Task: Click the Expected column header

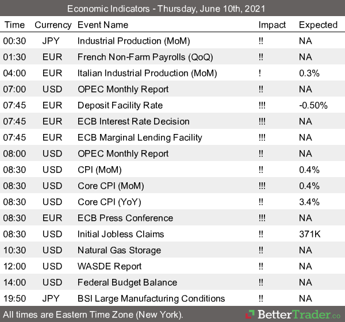Action: pos(318,25)
